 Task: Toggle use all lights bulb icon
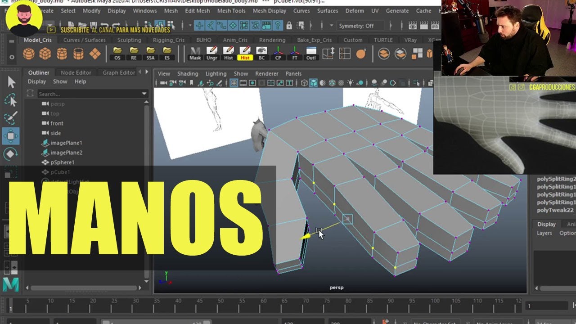[x=350, y=83]
